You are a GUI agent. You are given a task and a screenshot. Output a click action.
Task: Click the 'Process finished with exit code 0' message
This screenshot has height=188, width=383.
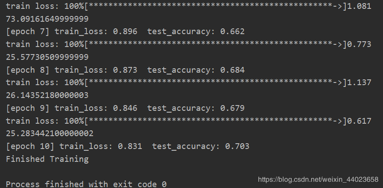(86, 184)
